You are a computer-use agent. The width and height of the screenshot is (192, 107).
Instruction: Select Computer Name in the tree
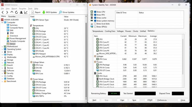click(x=17, y=28)
